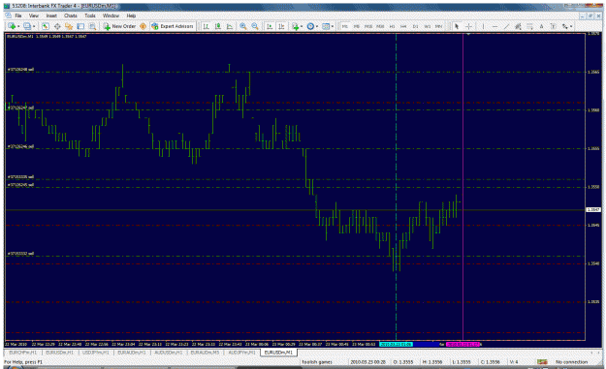Select M30 timeframe button
The image size is (606, 369).
click(x=380, y=26)
